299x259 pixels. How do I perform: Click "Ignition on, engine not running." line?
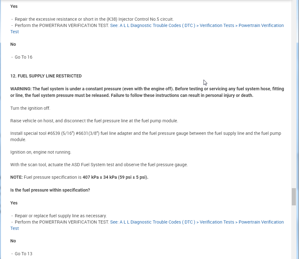(41, 152)
